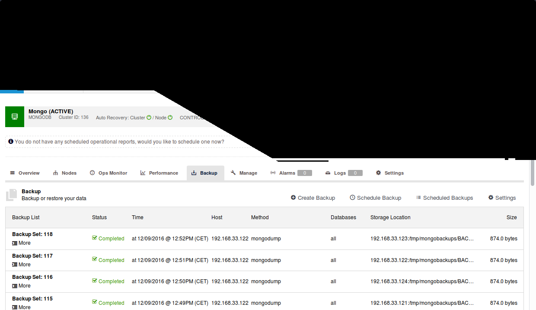Viewport: 536px width, 310px height.
Task: Click 874.0 bytes size of Backup Set 117
Action: pyautogui.click(x=504, y=260)
